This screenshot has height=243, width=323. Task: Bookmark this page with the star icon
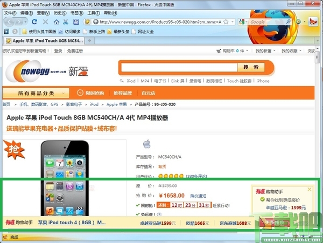pyautogui.click(x=226, y=22)
